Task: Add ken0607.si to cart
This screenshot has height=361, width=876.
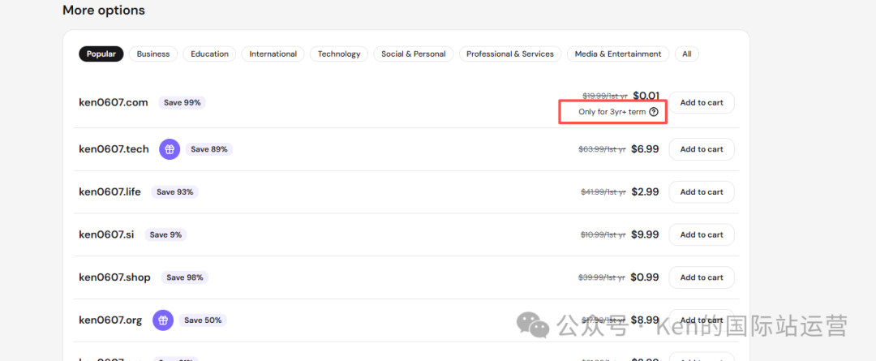Action: coord(702,234)
